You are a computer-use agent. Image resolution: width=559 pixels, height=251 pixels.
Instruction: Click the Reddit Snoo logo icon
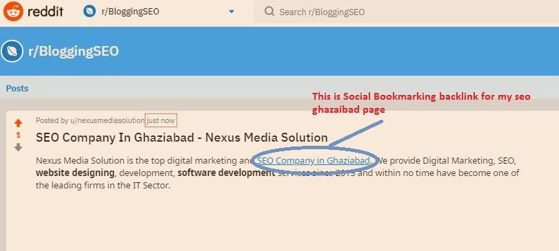pos(13,12)
